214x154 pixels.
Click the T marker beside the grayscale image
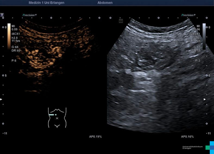(x=121, y=21)
